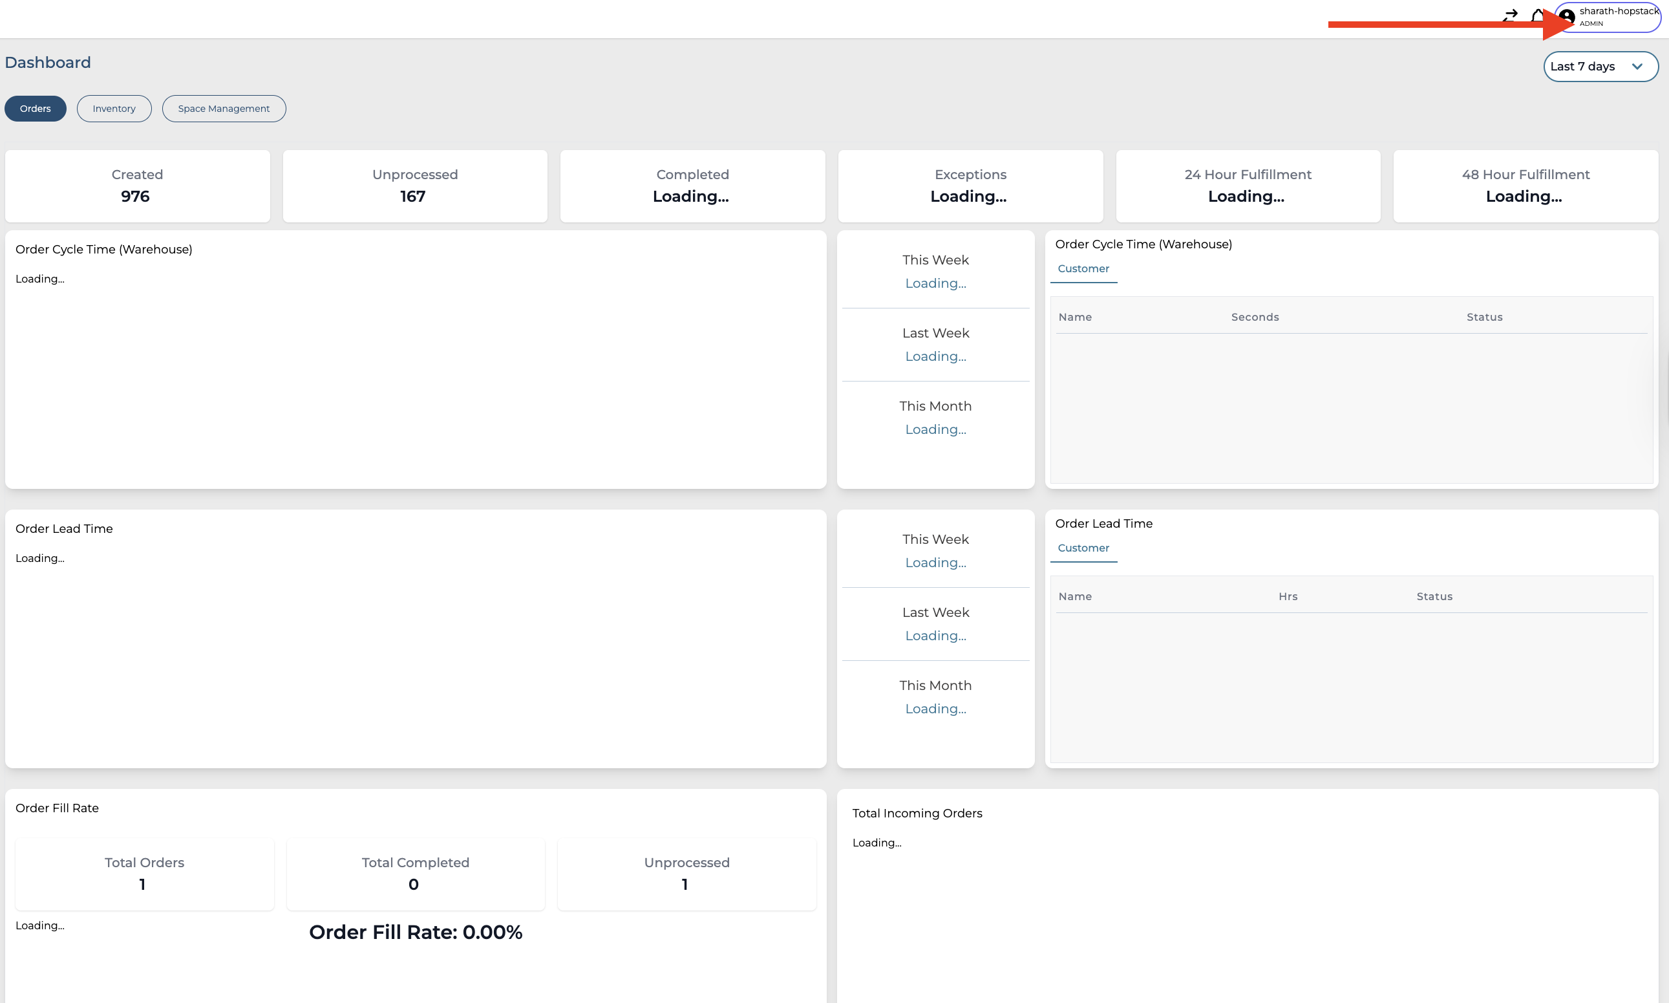Click the Hrs column header

(1288, 596)
